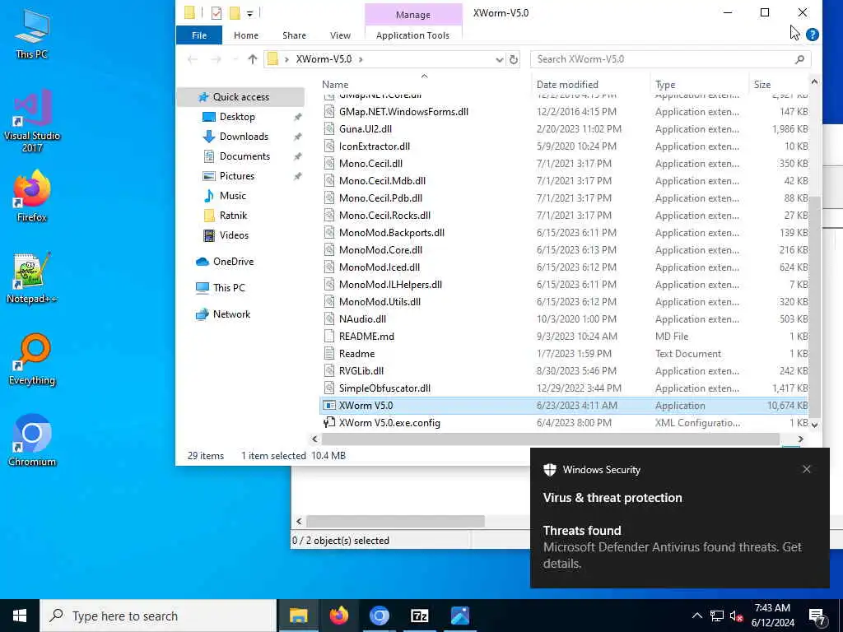The height and width of the screenshot is (632, 843).
Task: Select the MonoMod.Backports.dll file
Action: coord(391,233)
